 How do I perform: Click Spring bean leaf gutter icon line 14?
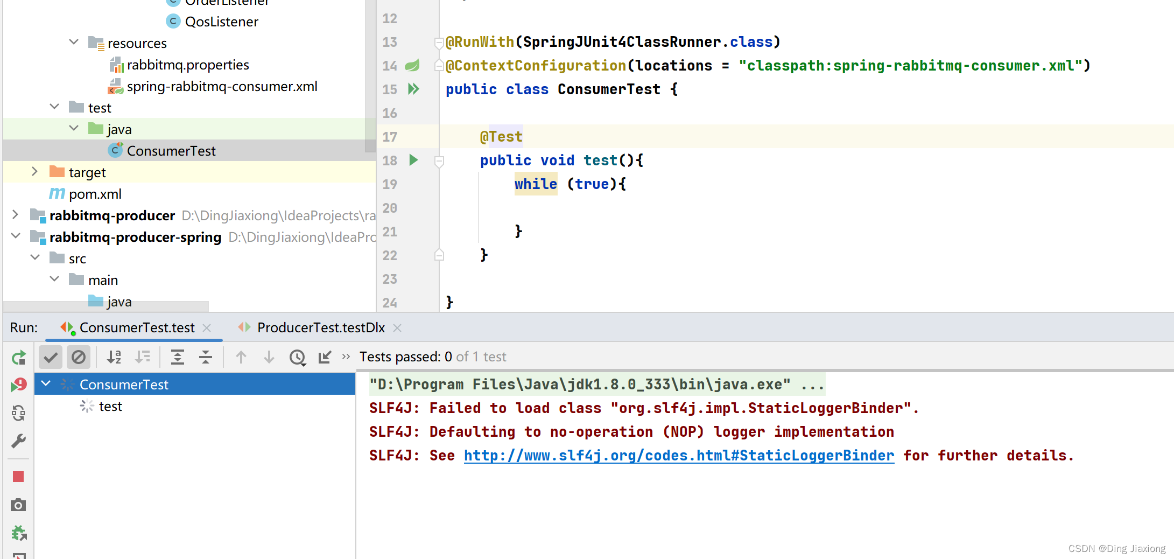(412, 66)
